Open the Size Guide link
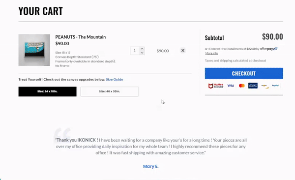295x180 pixels. pyautogui.click(x=115, y=80)
